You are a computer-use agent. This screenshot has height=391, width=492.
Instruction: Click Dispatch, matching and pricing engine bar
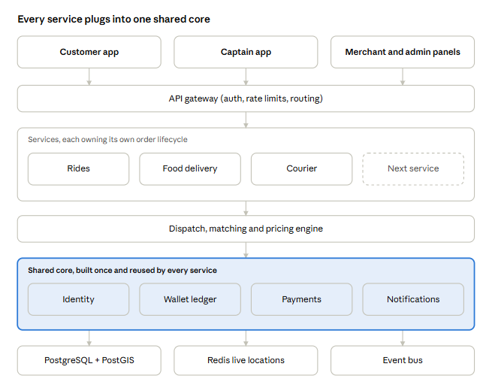coord(246,229)
